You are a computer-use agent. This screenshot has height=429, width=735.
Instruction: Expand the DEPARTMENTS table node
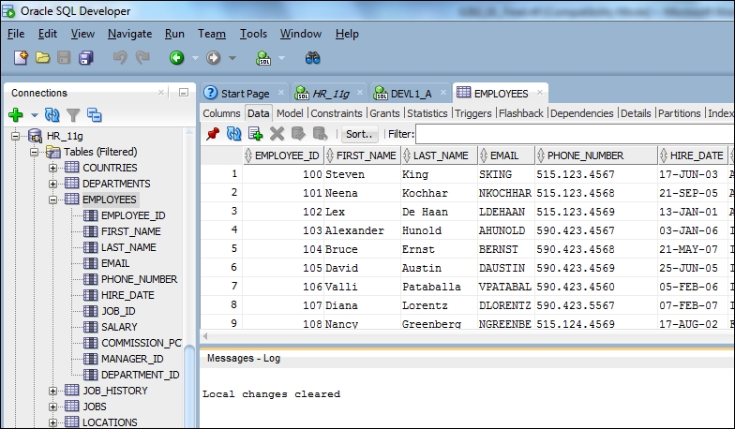[52, 184]
